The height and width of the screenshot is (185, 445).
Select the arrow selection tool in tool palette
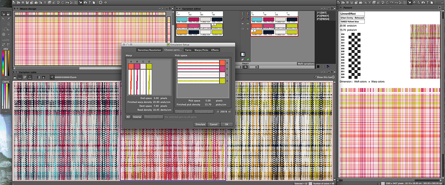tap(4, 14)
